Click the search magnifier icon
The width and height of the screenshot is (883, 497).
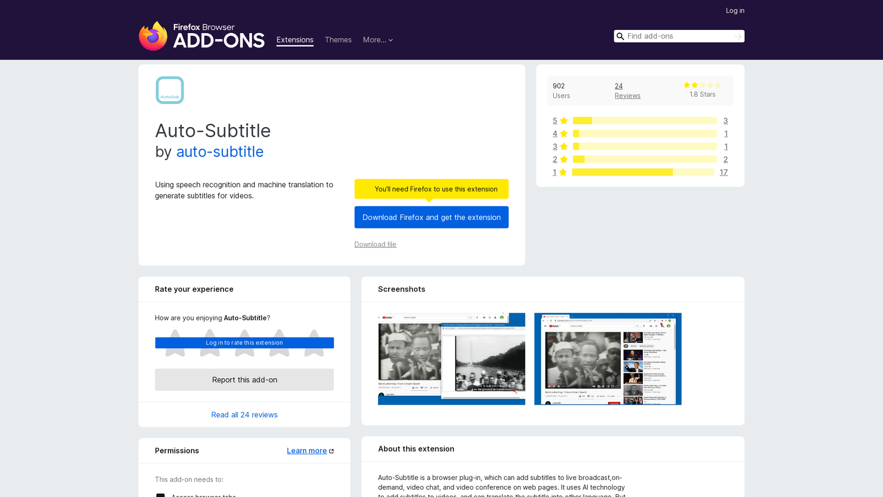(620, 36)
